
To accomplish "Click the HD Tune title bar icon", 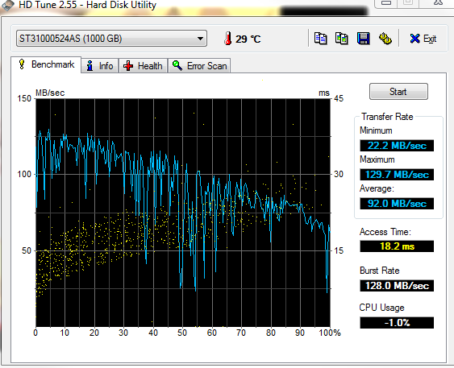I will (x=7, y=4).
